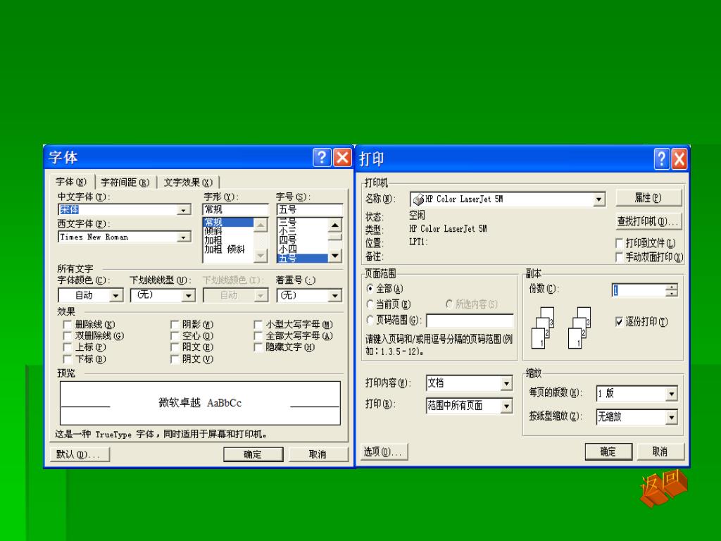Check the 阴影 checkbox
Screen dimensions: 721x541
coord(175,324)
